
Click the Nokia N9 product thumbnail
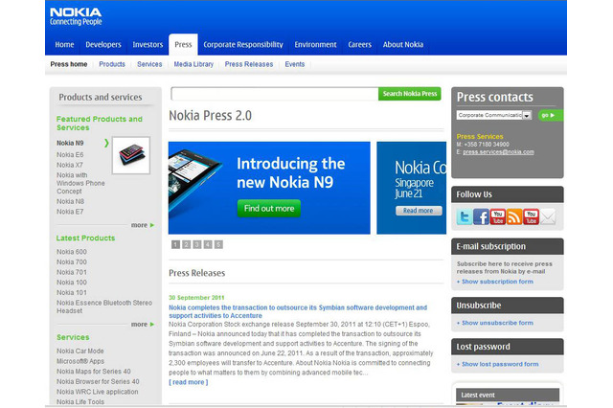[x=131, y=155]
